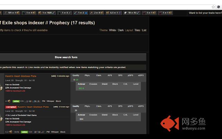The image size is (222, 139).
Task: Click Block on the corrupted listing's seller
Action: pyautogui.click(x=63, y=132)
